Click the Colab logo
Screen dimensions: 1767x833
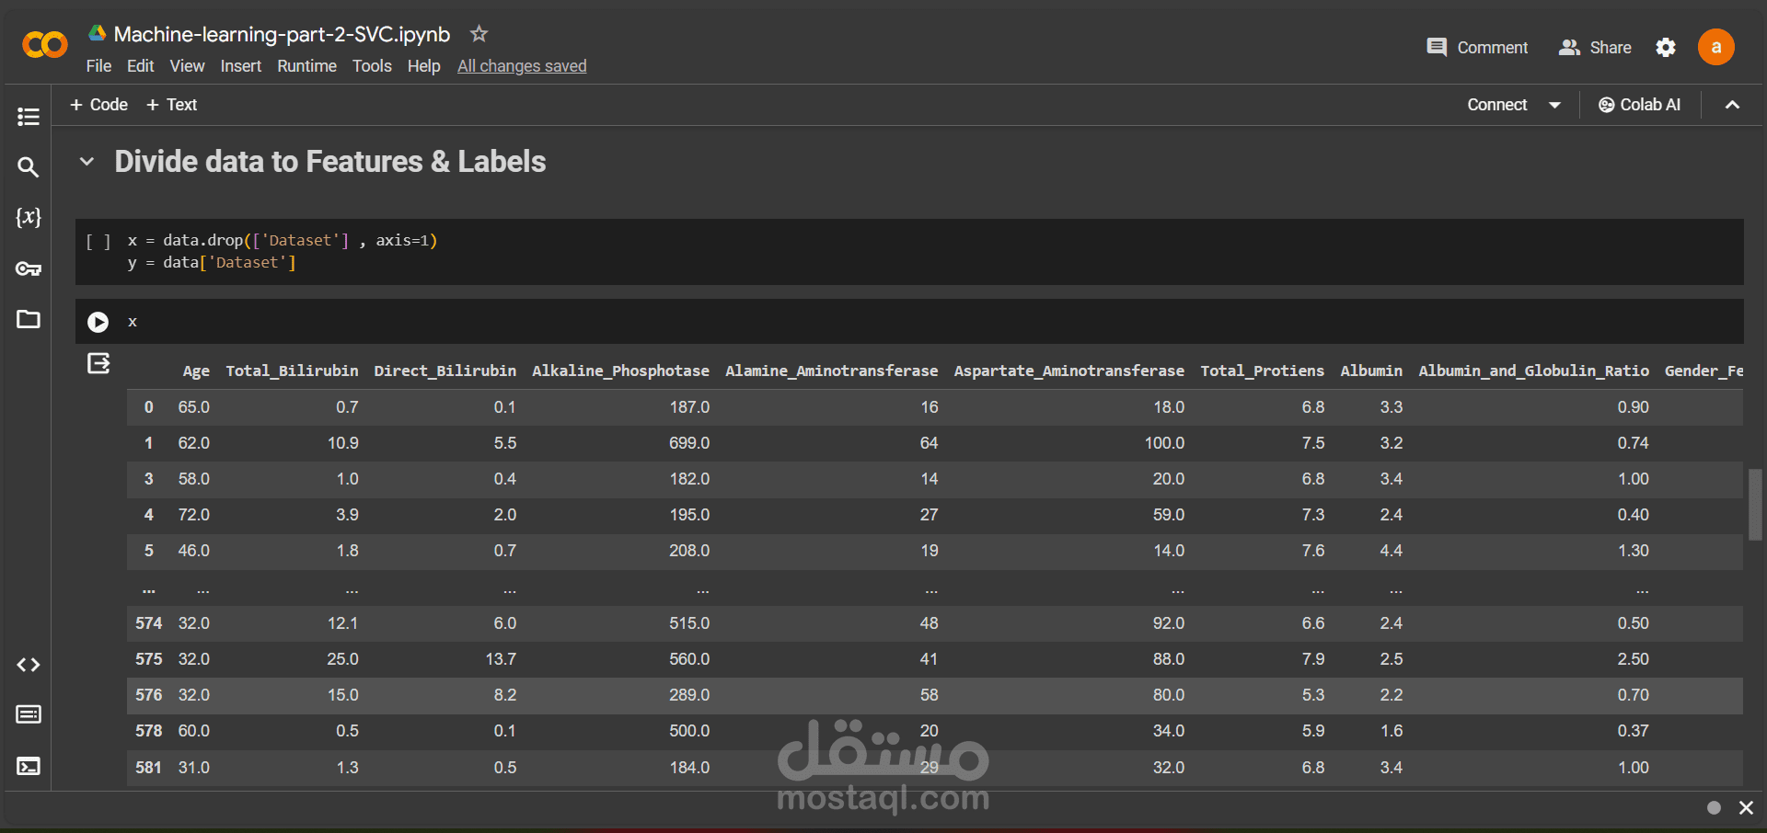tap(44, 44)
